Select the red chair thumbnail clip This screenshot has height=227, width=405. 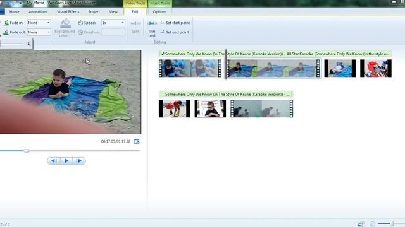(x=376, y=68)
